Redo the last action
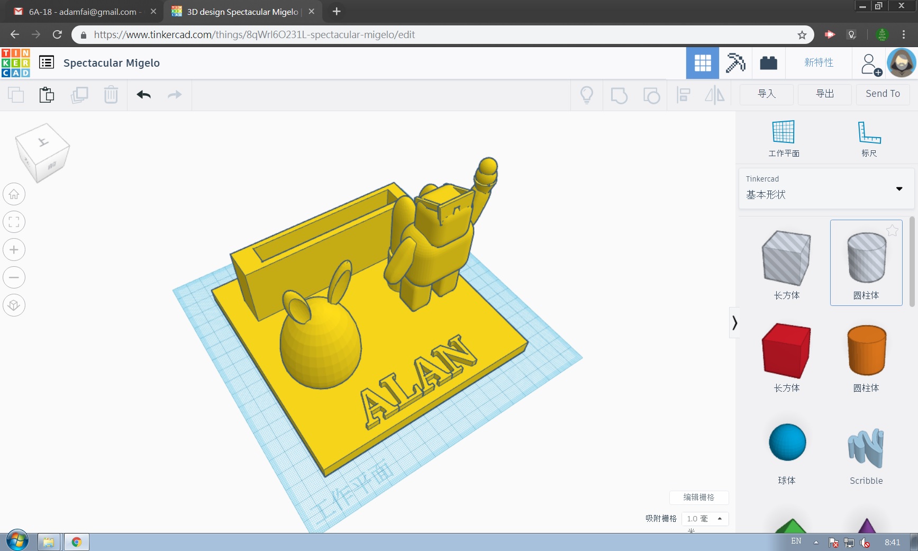This screenshot has width=918, height=551. (x=175, y=95)
